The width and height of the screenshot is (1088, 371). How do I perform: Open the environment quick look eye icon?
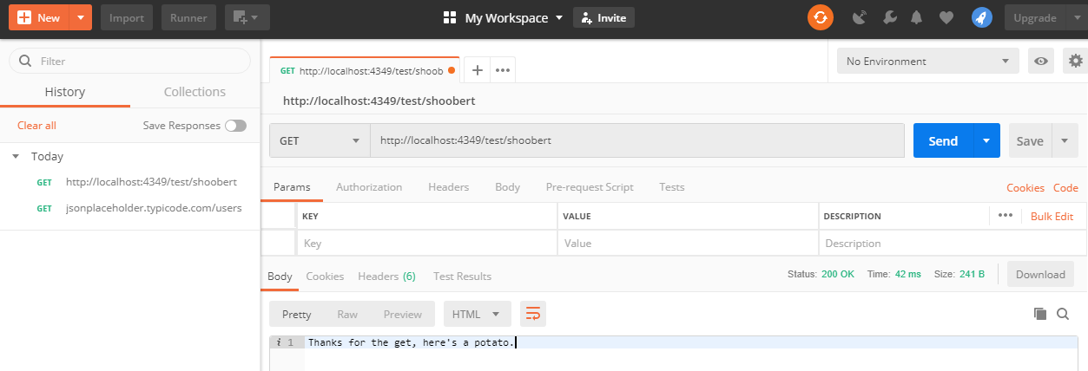(x=1041, y=62)
